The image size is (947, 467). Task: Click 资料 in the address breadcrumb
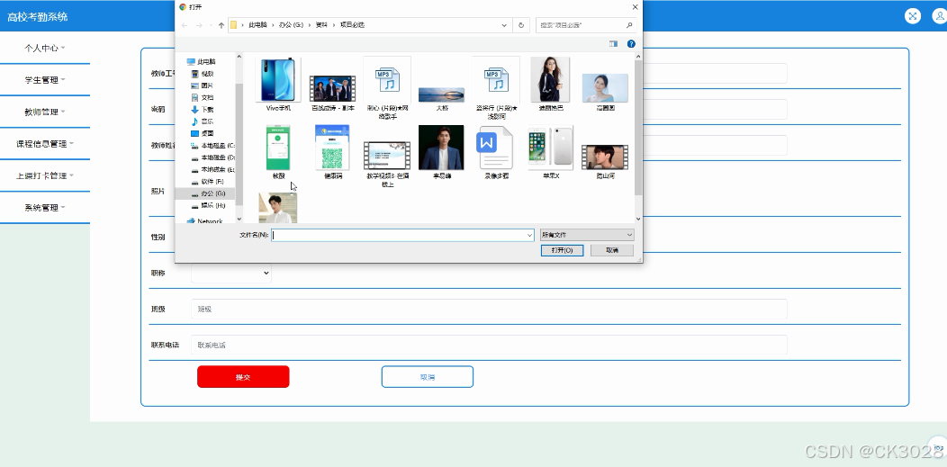point(321,25)
